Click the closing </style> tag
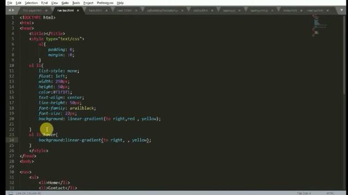 (x=39, y=151)
